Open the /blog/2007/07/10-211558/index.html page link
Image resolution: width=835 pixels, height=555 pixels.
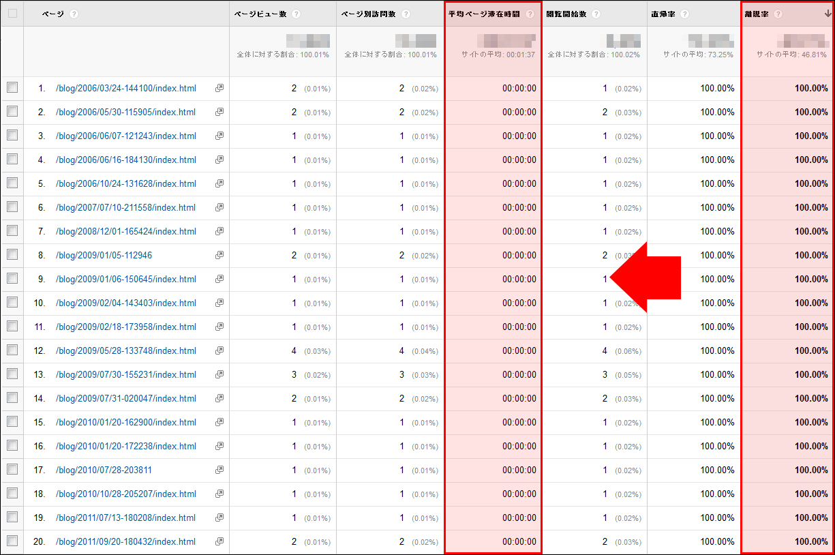126,207
